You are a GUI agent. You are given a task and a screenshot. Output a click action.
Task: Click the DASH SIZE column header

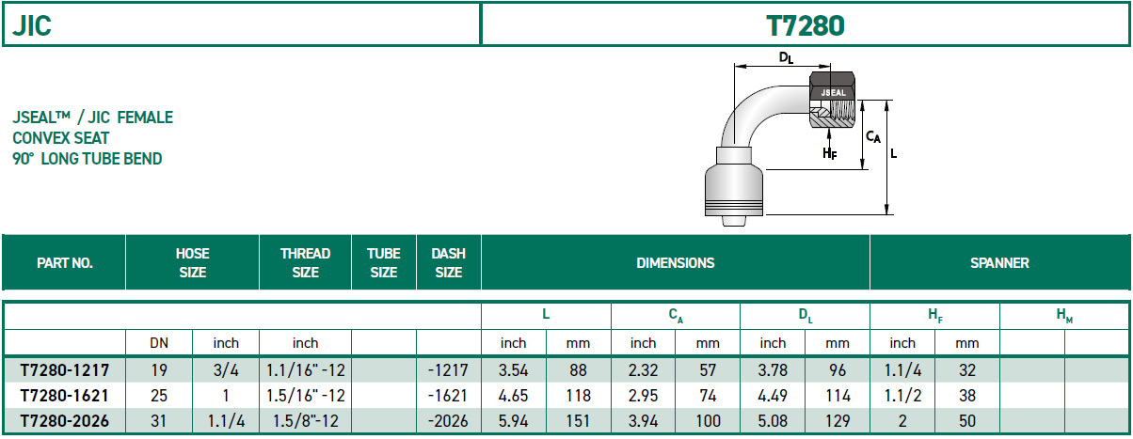coord(448,263)
